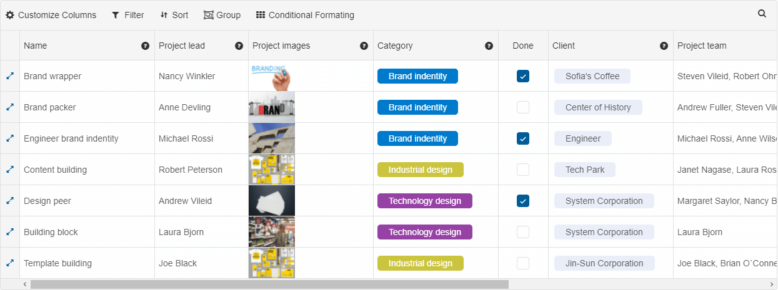This screenshot has height=290, width=778.
Task: Open row details for Design peer
Action: [x=10, y=201]
